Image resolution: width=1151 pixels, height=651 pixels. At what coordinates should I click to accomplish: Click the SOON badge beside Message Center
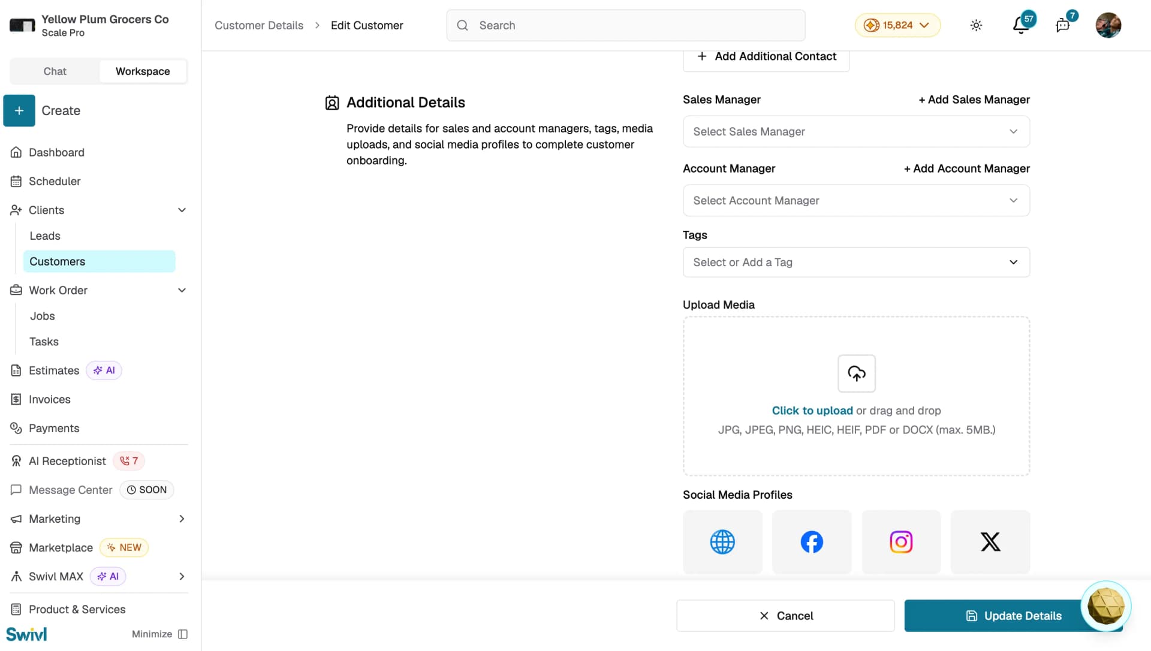click(147, 490)
